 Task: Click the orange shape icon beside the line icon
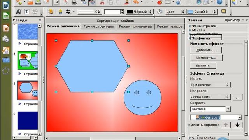coord(51,12)
